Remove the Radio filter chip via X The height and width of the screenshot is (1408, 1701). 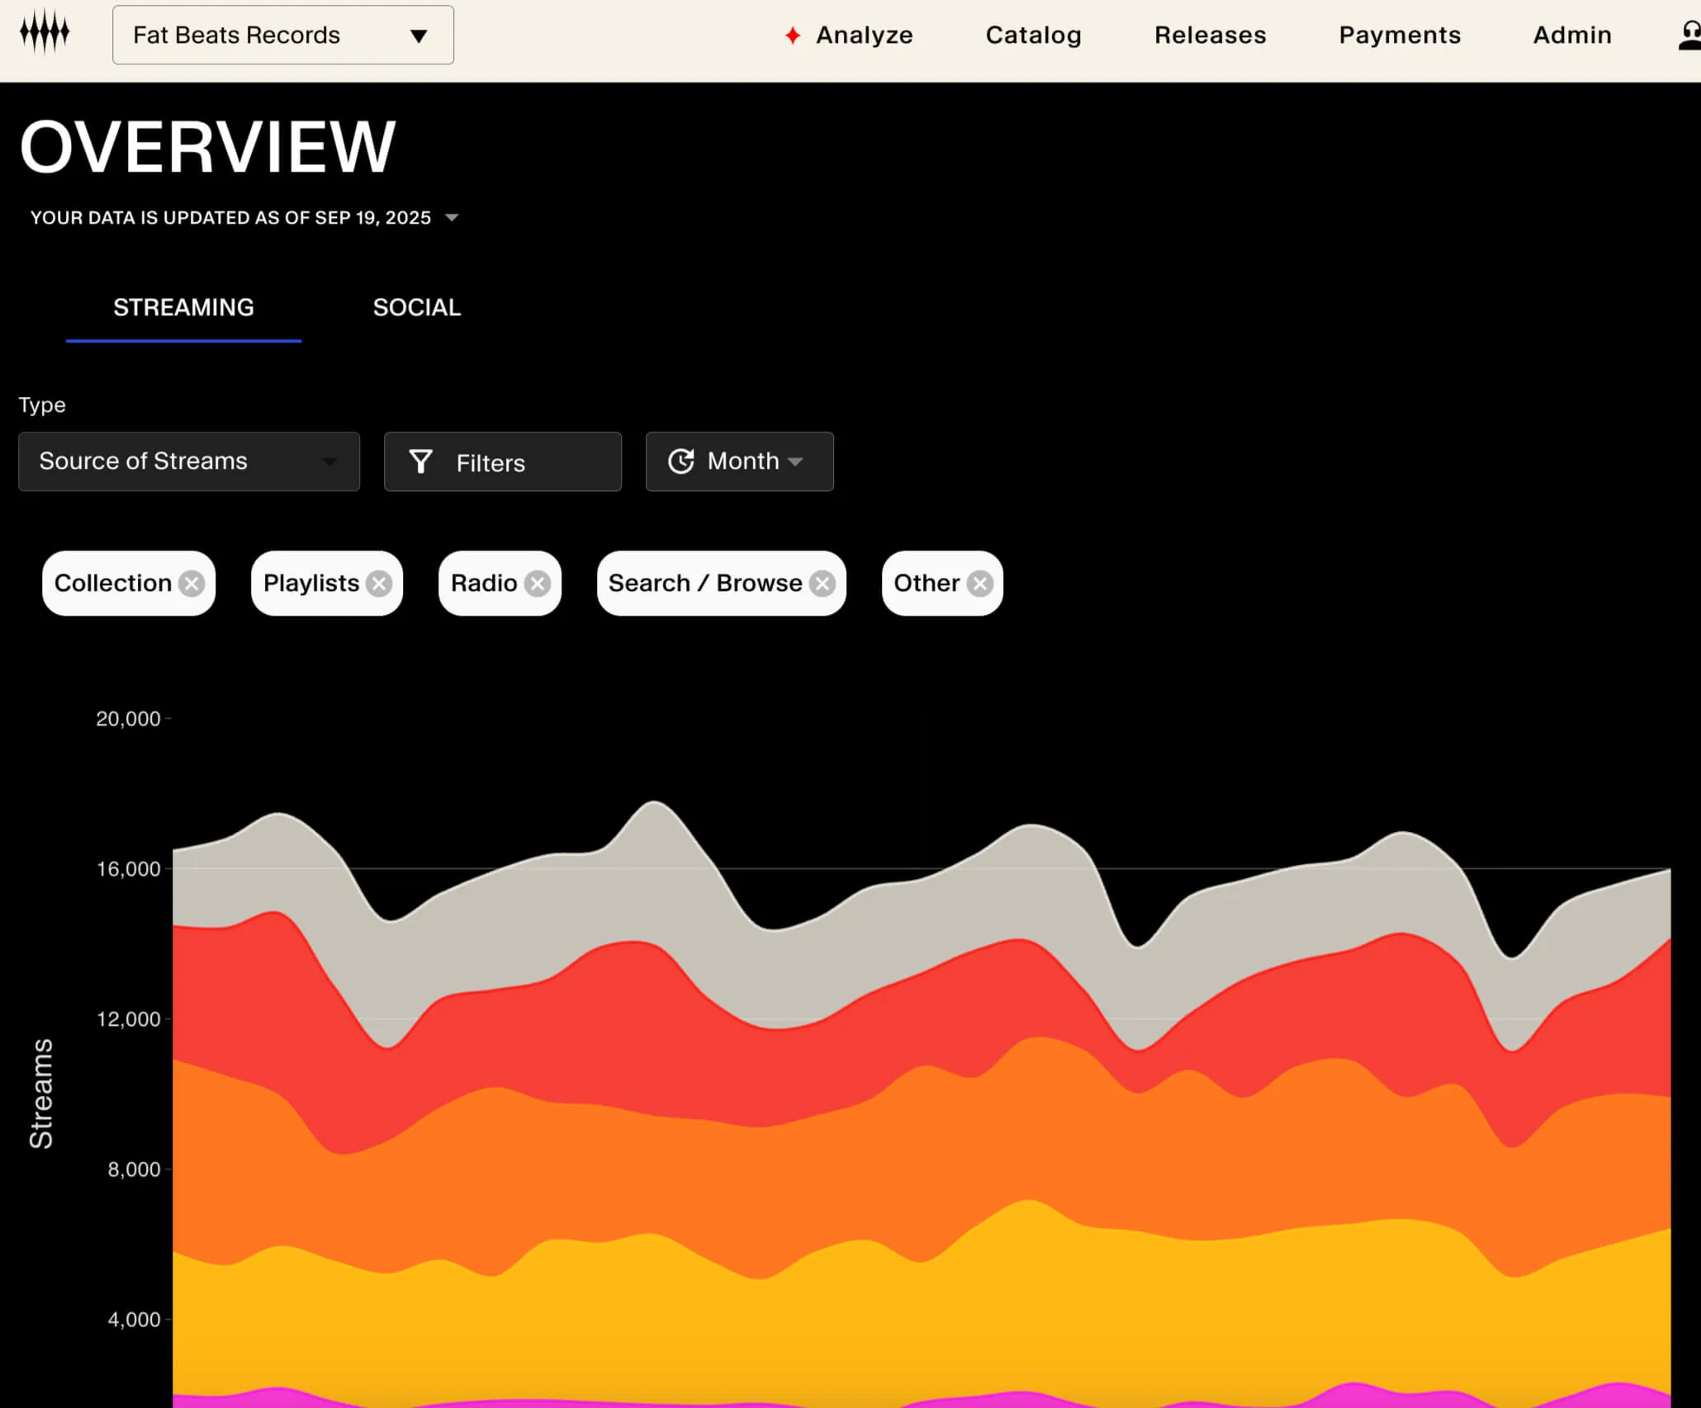(x=538, y=584)
